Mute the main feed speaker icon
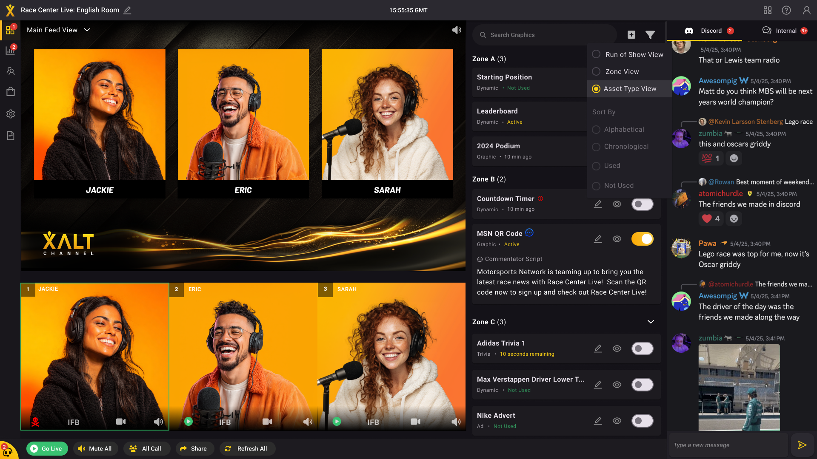 457,30
